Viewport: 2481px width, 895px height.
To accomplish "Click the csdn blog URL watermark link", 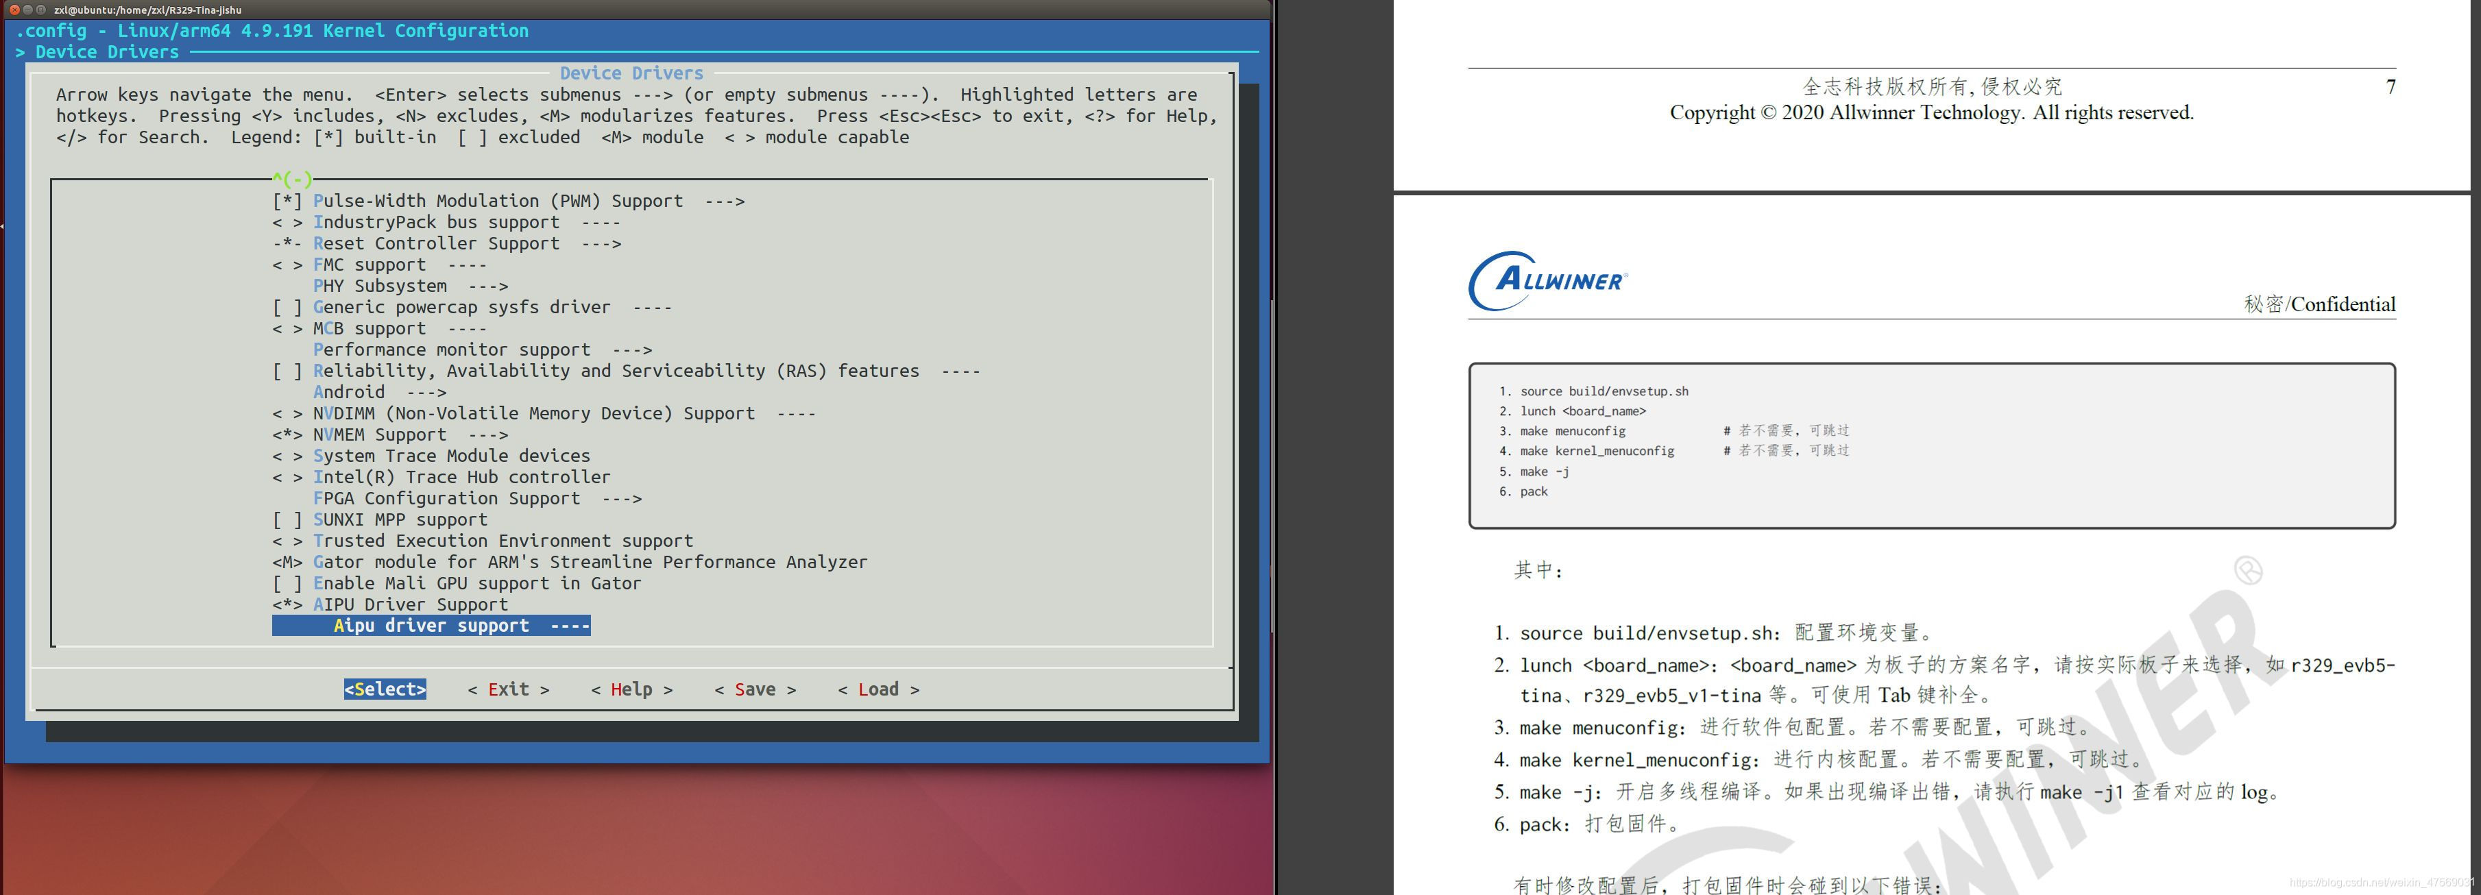I will click(2382, 883).
